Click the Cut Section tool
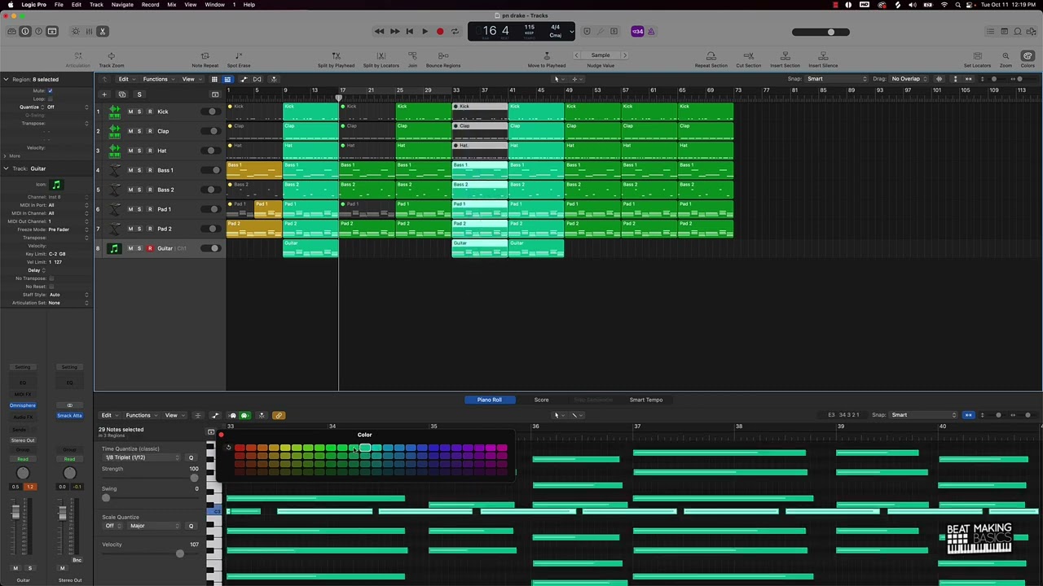This screenshot has width=1043, height=586. 748,59
